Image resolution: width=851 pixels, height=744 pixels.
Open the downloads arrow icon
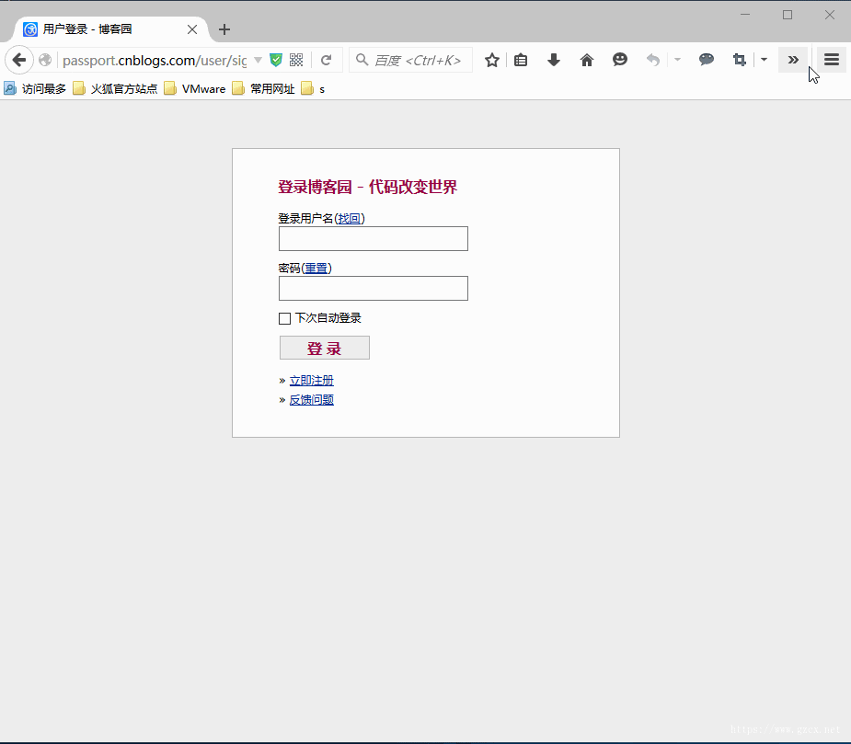click(x=554, y=60)
